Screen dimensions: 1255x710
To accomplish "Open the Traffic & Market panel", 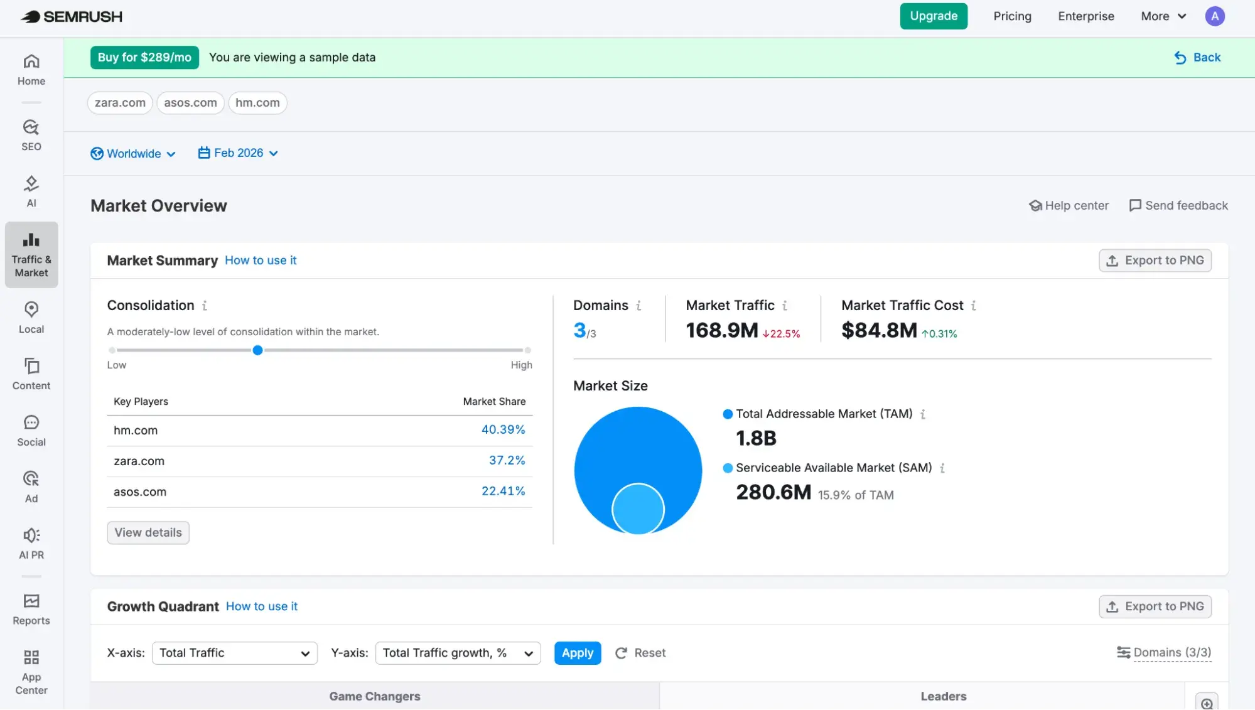I will pyautogui.click(x=31, y=254).
